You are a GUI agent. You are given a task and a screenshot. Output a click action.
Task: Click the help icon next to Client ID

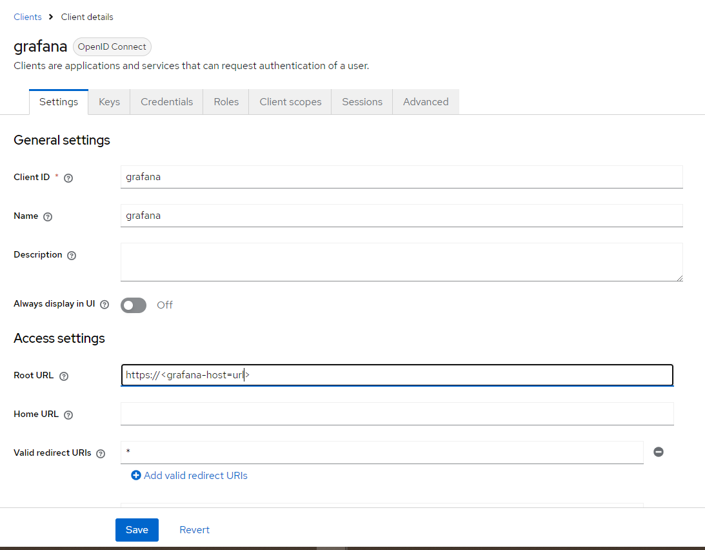[68, 178]
